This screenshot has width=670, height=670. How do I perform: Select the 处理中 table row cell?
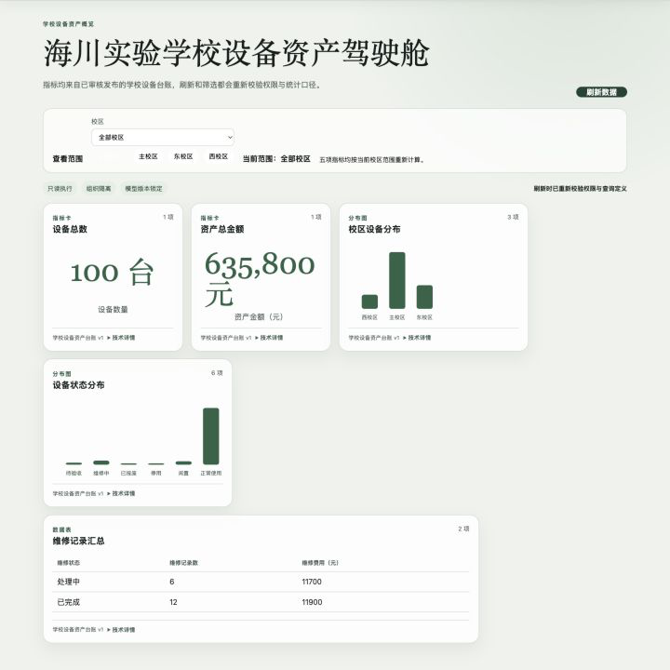(x=68, y=582)
